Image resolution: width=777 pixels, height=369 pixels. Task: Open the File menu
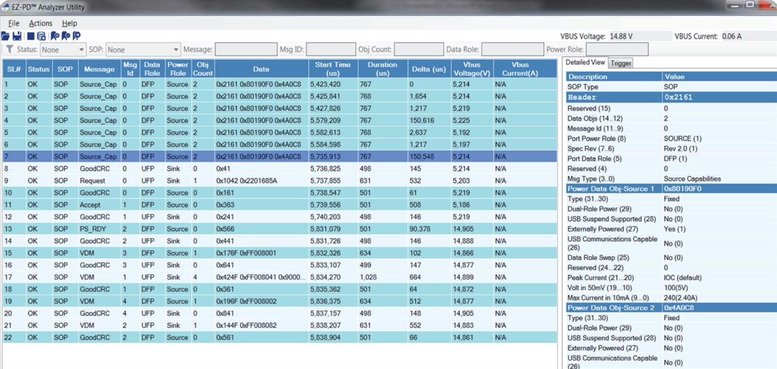pyautogui.click(x=14, y=23)
